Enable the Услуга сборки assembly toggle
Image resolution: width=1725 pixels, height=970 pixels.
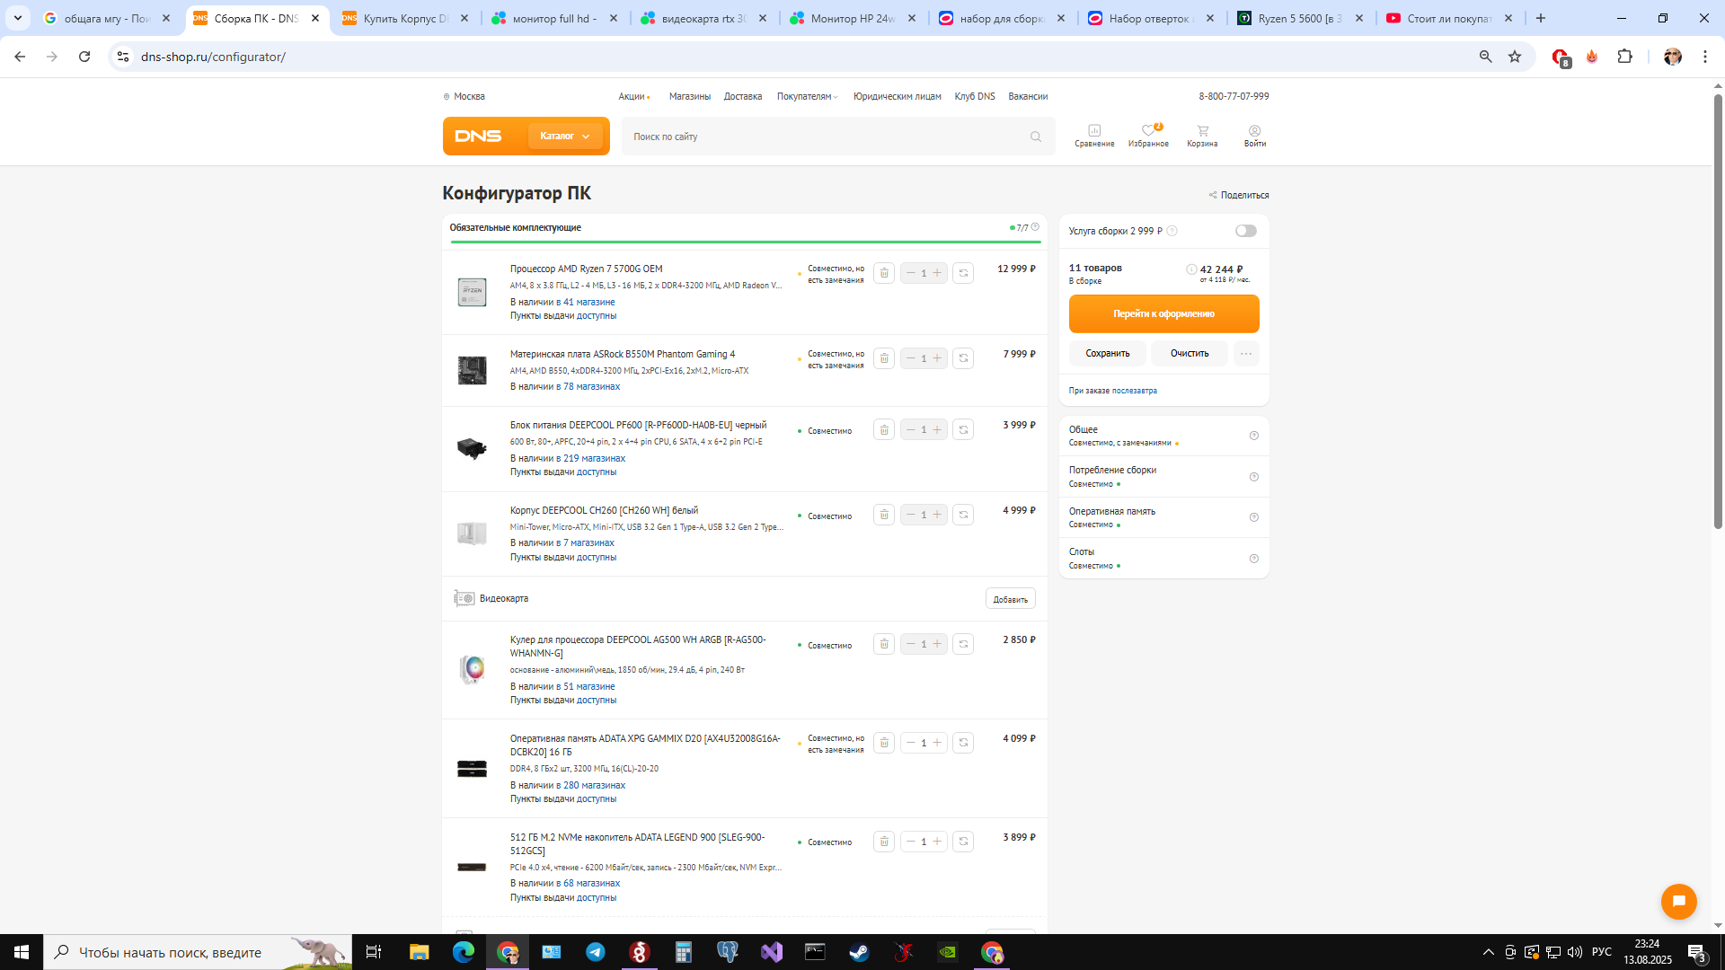(x=1245, y=231)
